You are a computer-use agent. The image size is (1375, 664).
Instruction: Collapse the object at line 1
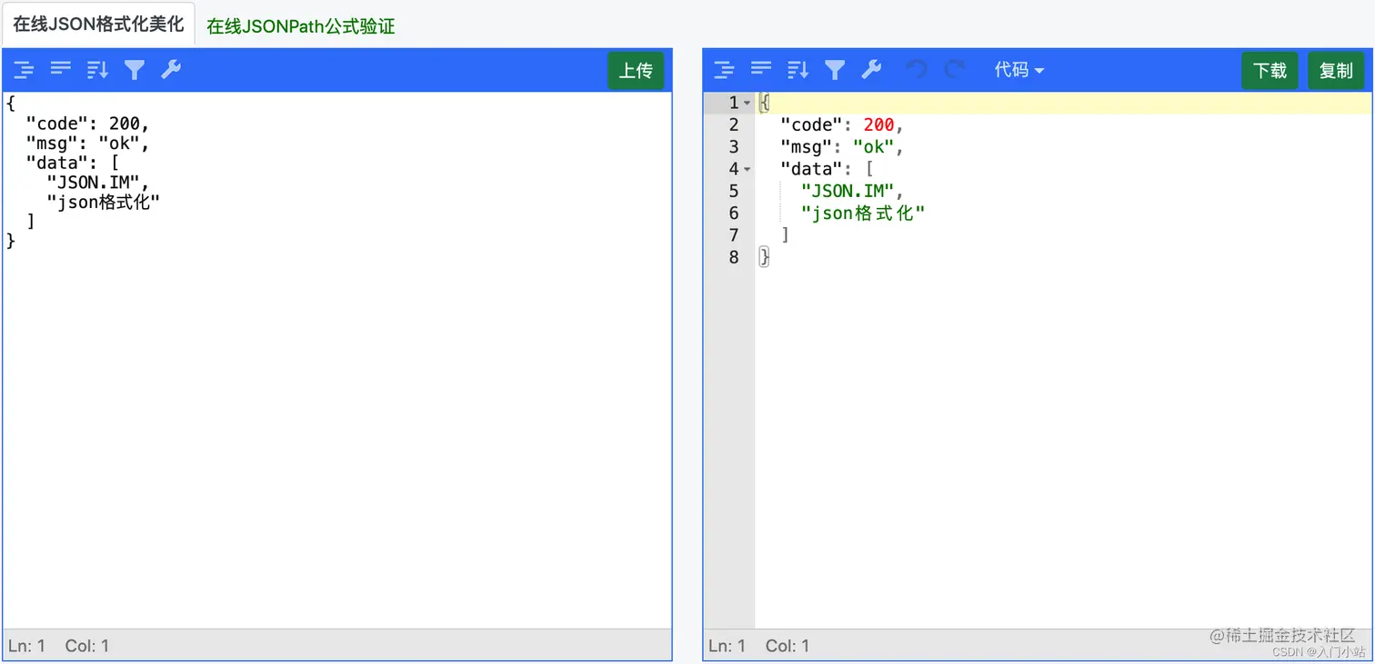748,104
